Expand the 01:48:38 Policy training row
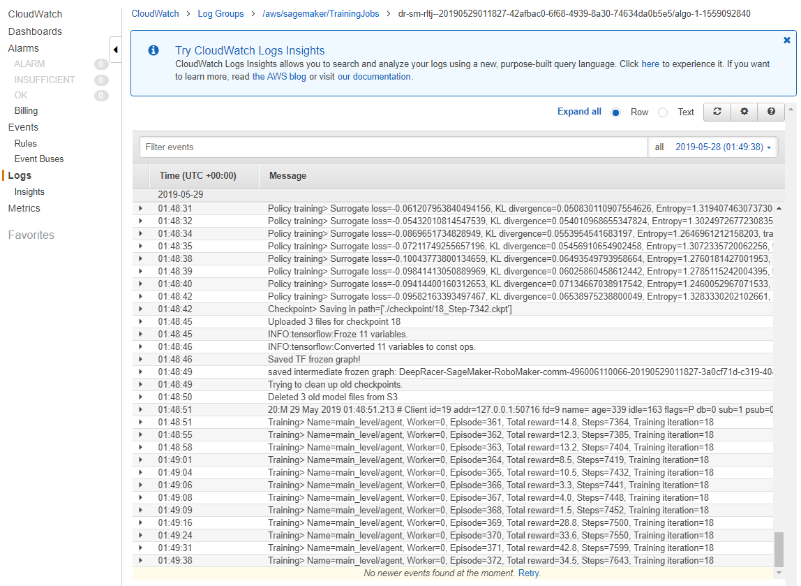 [x=140, y=258]
